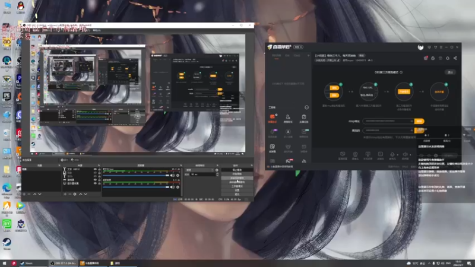Open transition settings gear in OBS
This screenshot has height=267, width=475.
(217, 170)
